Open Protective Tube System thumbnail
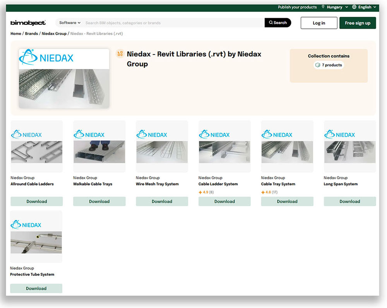 pyautogui.click(x=36, y=237)
